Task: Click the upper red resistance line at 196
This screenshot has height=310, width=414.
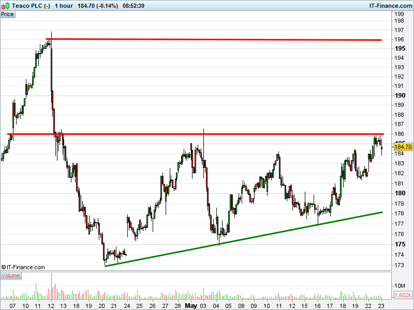Action: click(x=214, y=40)
